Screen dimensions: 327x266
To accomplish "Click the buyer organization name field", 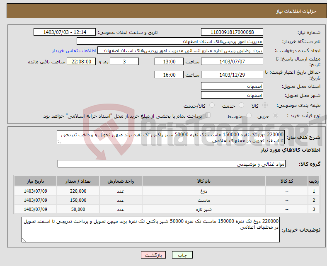I will pos(170,41).
